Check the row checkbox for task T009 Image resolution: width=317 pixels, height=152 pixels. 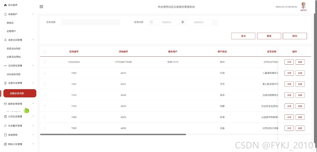tap(45, 117)
